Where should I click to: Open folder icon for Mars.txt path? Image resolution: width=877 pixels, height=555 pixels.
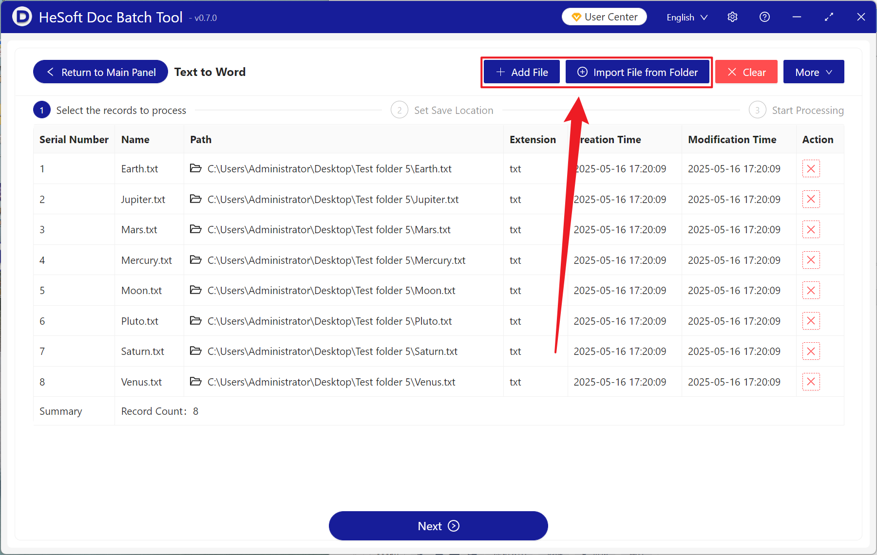(196, 229)
